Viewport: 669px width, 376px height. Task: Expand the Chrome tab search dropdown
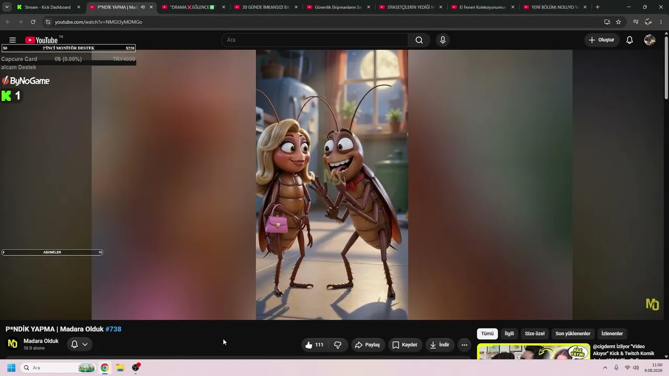[x=7, y=7]
